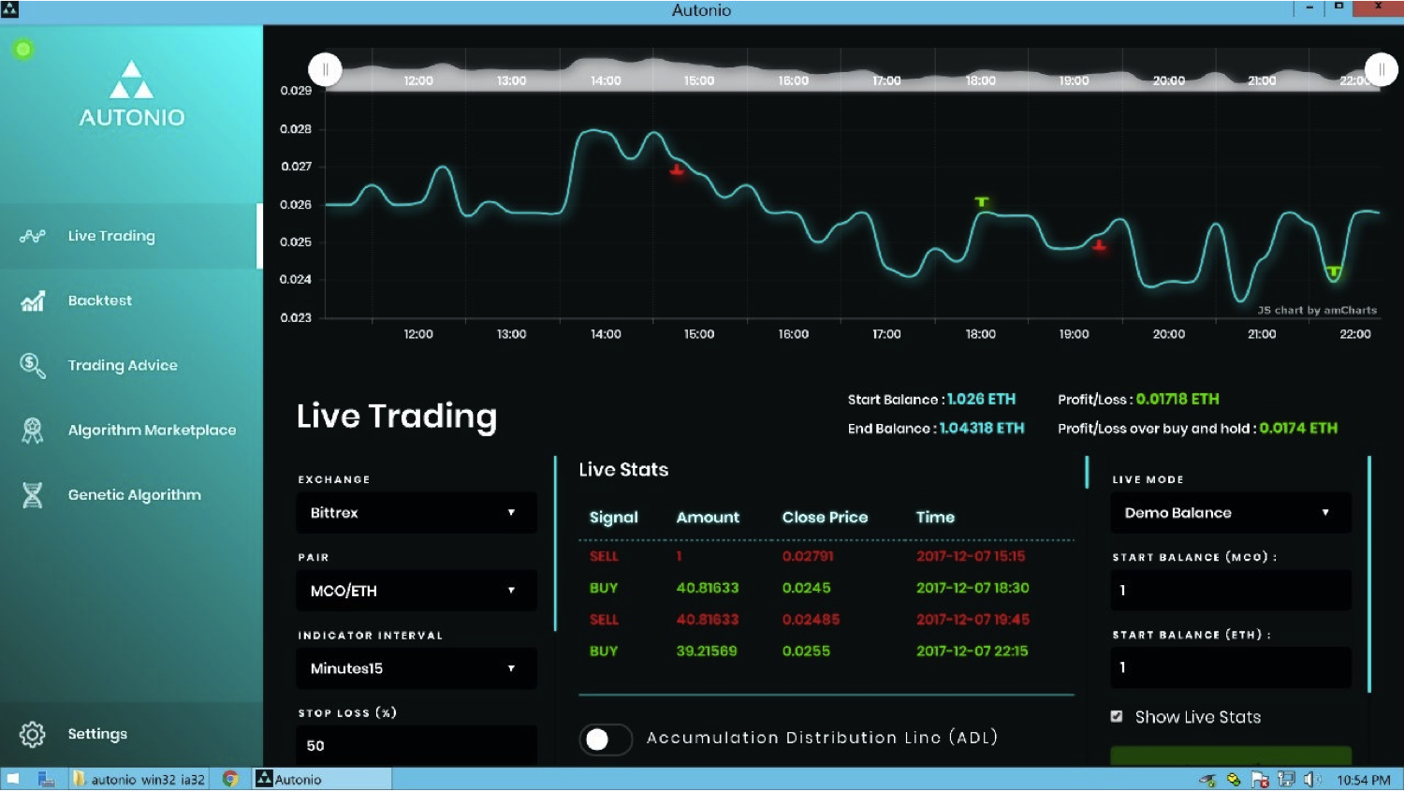
Task: Click the SELL row at 2017-12-07 15:15
Action: tap(826, 556)
